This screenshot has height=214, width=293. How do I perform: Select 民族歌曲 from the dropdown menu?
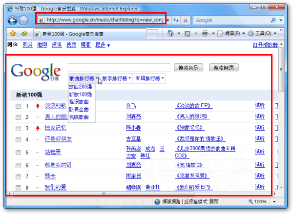pos(79,117)
